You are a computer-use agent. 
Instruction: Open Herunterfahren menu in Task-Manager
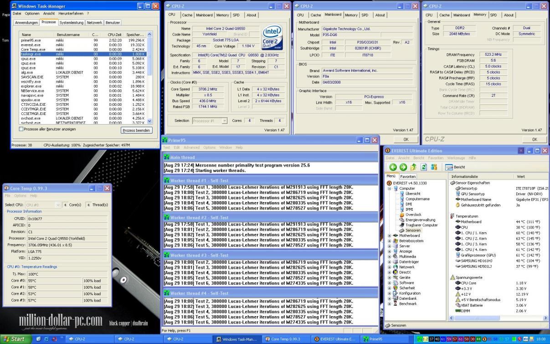[x=72, y=13]
